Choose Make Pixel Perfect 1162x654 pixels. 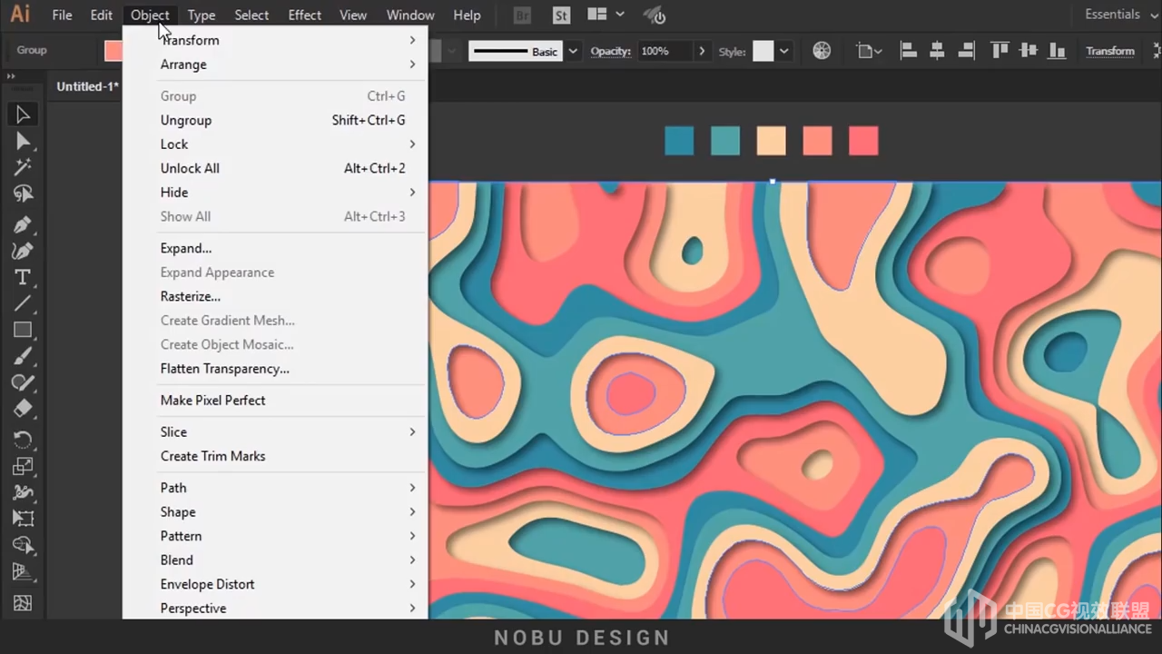point(274,401)
